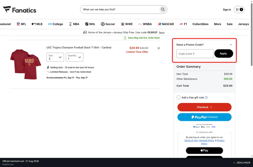Click the delivery truck icon in banner
This screenshot has height=167, width=253.
[x=85, y=32]
